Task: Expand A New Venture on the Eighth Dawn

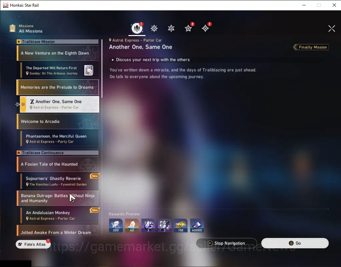Action: click(58, 53)
